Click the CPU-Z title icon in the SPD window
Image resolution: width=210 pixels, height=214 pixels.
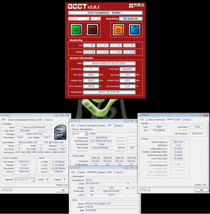click(71, 121)
